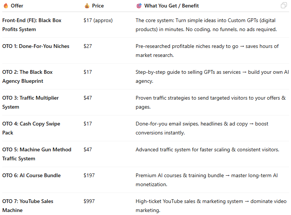Select the OTO 1: Done-For-You Niches cell
This screenshot has height=215, width=291.
tap(35, 46)
